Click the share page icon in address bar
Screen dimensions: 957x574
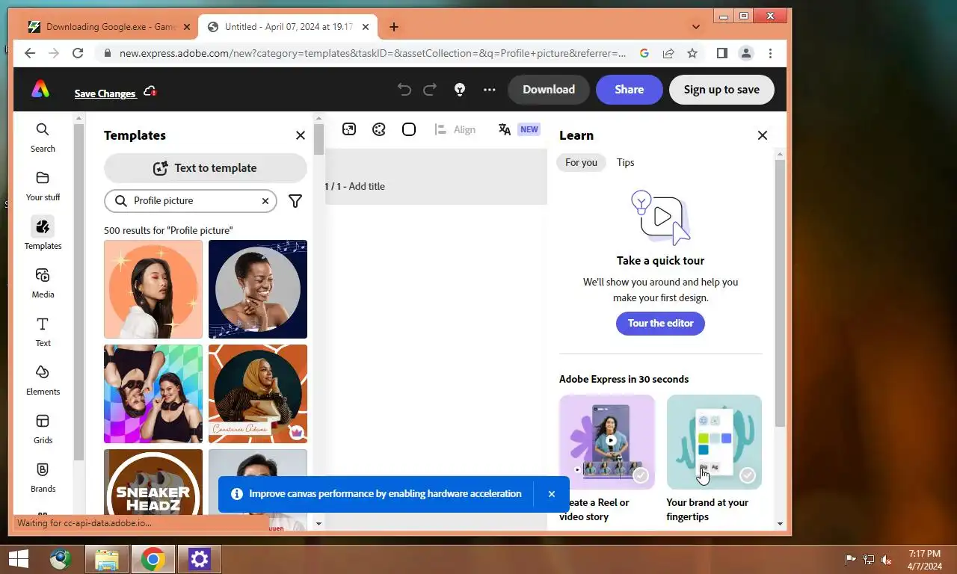coord(668,53)
